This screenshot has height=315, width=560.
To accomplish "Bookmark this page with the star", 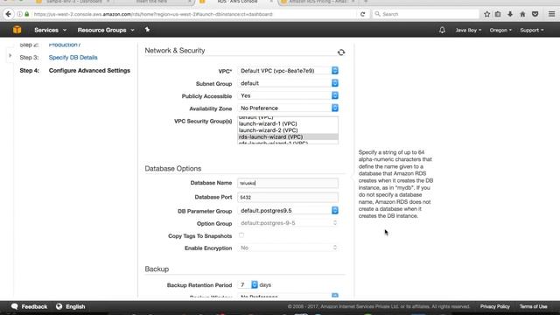I will pyautogui.click(x=486, y=14).
